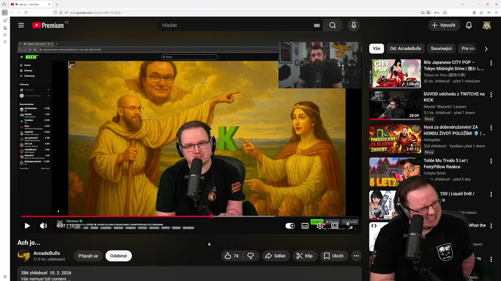Open bookmarks from the browser sidebar
Viewport: 501px width, 281px height.
pyautogui.click(x=5, y=41)
